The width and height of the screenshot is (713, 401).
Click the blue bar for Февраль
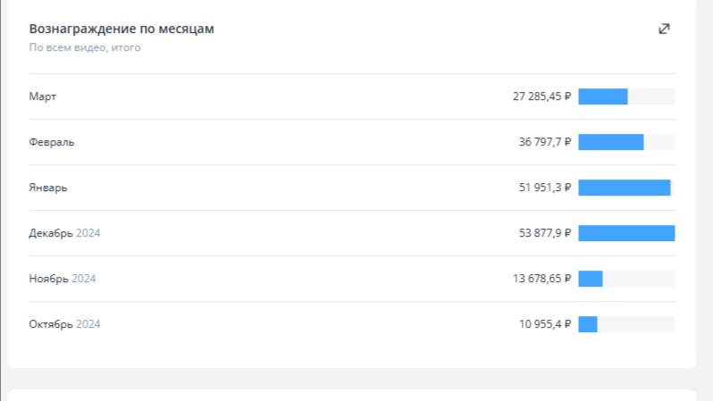pos(611,142)
